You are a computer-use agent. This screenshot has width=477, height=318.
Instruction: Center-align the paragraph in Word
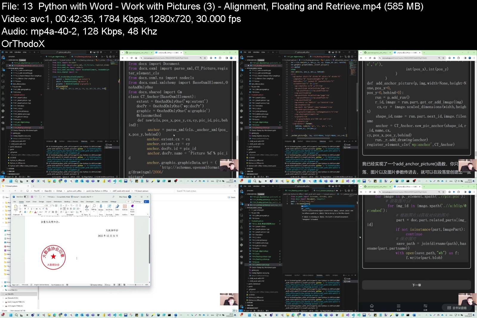(x=64, y=208)
